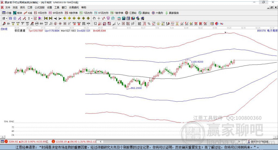
Task: Select the red pencil drawing tool
Action: (4, 24)
